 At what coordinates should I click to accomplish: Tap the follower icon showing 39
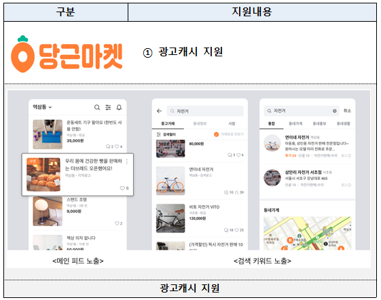[236, 192]
